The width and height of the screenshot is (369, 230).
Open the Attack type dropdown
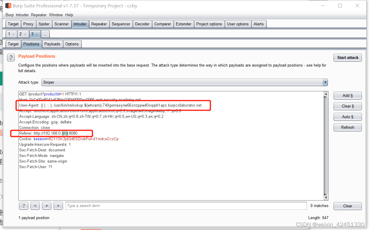coord(325,82)
